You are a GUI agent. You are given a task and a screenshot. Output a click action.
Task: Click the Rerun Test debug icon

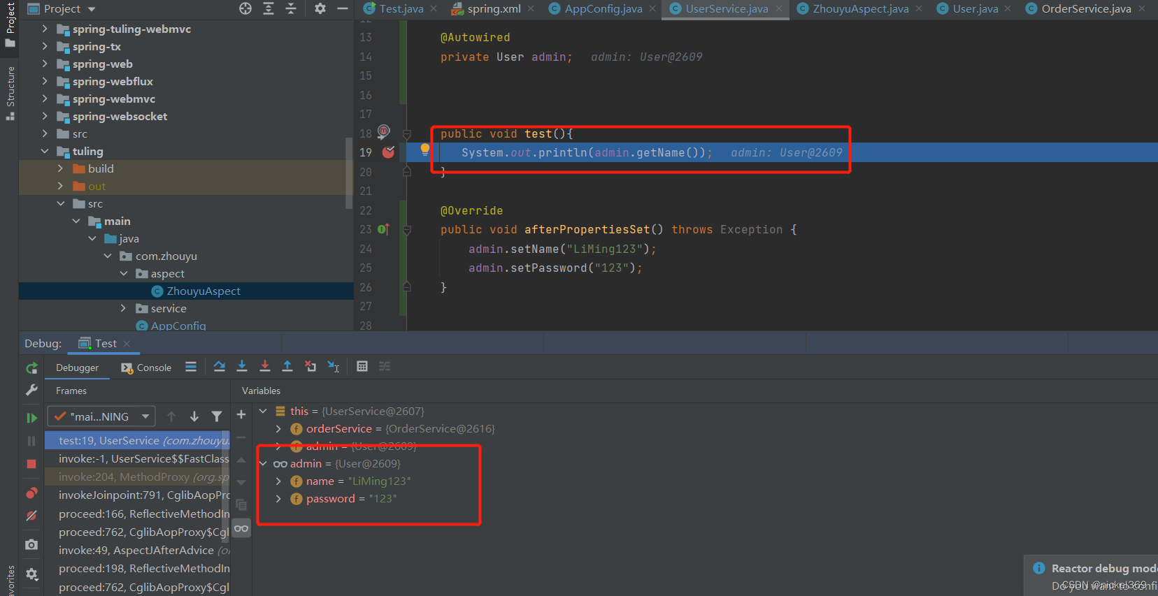[31, 368]
